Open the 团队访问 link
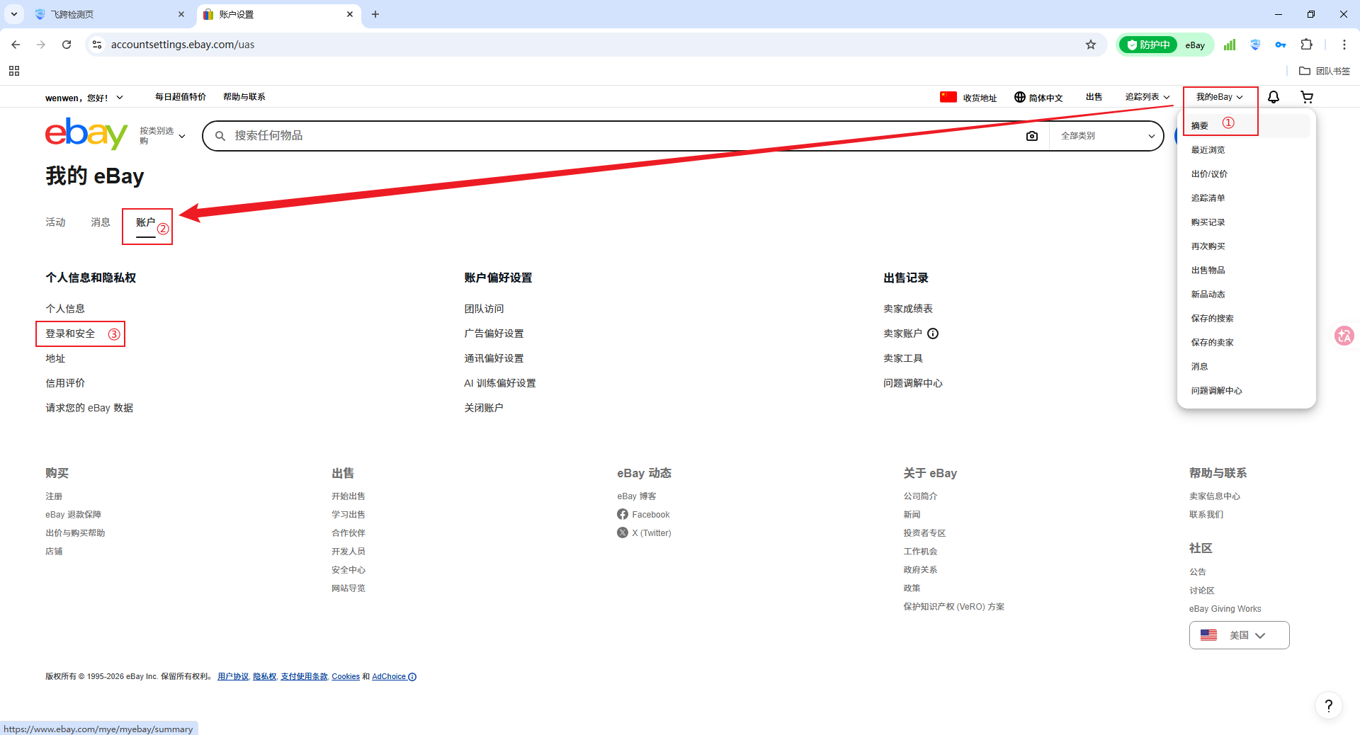 pyautogui.click(x=484, y=309)
